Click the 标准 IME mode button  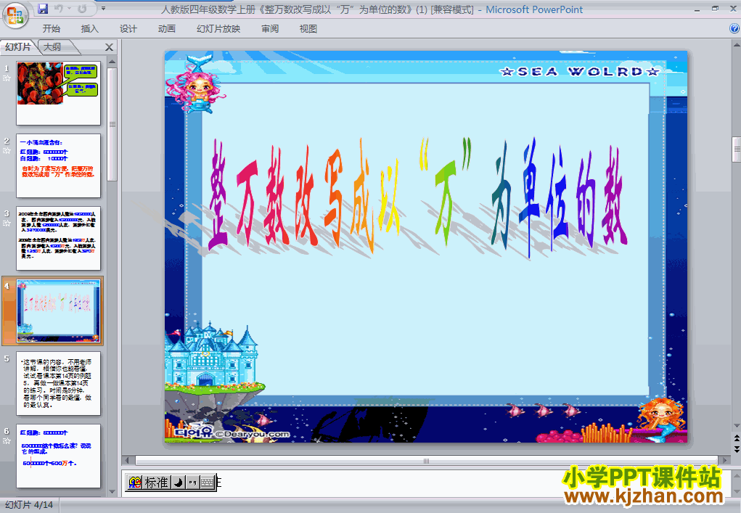click(157, 483)
